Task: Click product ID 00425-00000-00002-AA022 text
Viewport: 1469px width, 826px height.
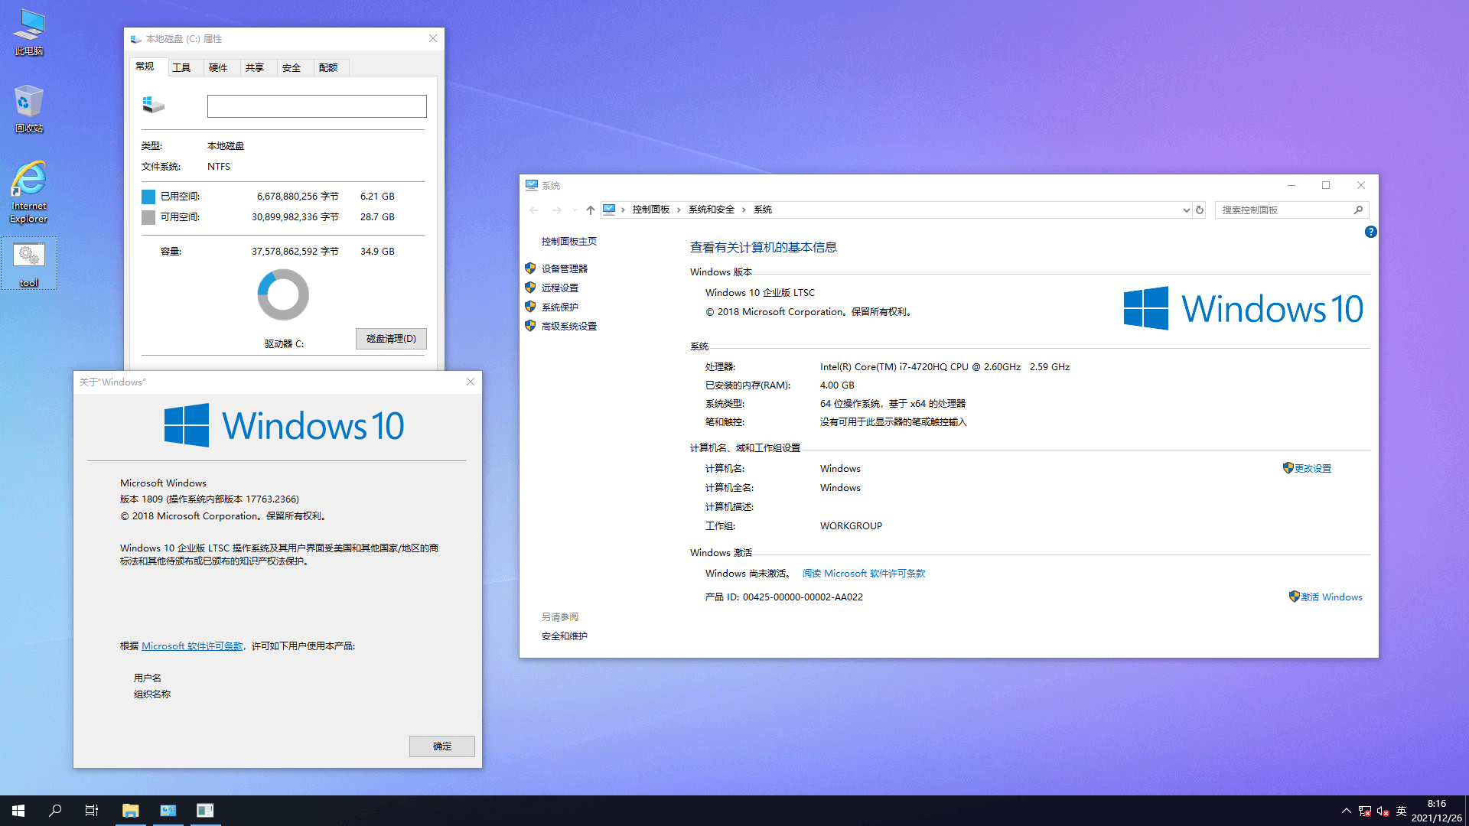Action: [x=803, y=597]
